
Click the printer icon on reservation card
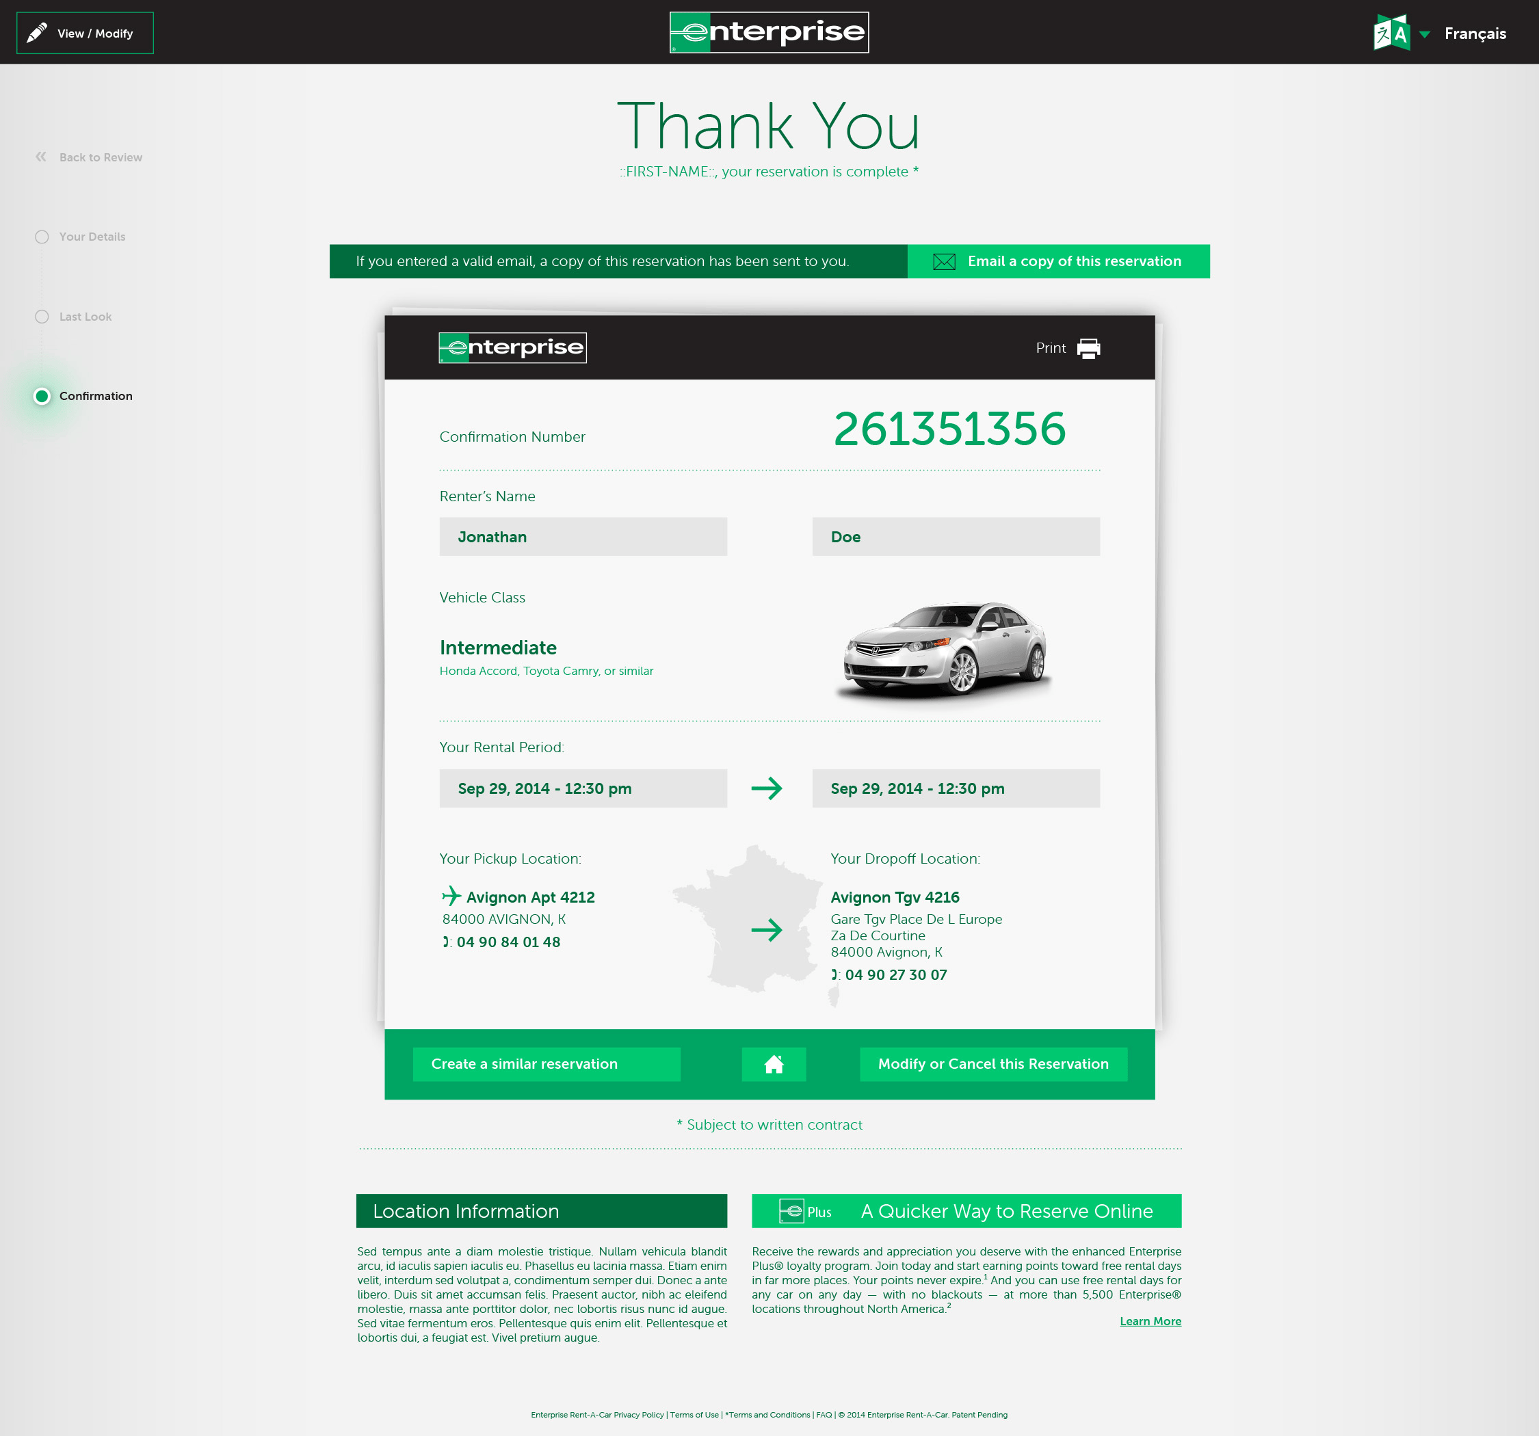pyautogui.click(x=1088, y=348)
